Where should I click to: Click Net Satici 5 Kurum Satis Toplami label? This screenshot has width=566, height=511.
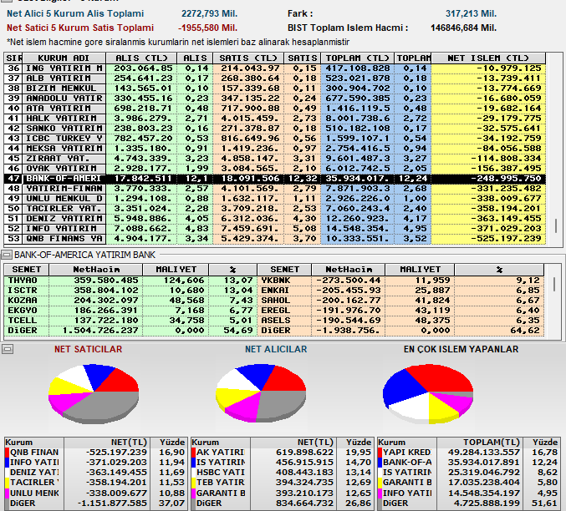[80, 28]
